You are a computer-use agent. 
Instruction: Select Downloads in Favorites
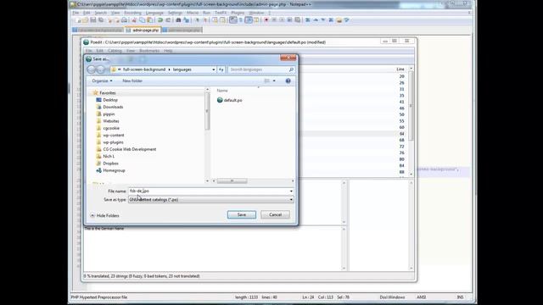point(109,107)
